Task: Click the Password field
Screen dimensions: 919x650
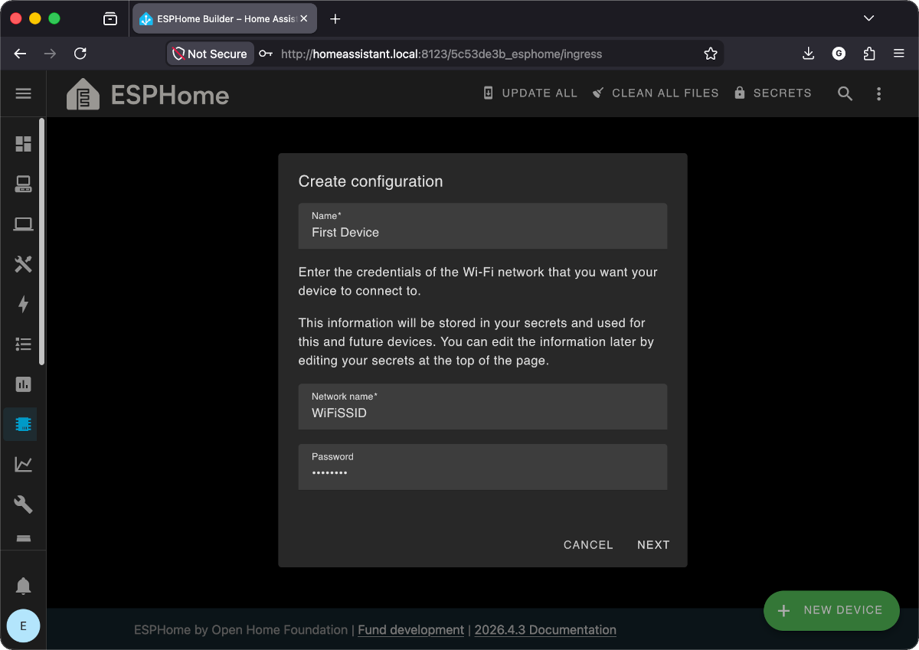Action: click(482, 467)
